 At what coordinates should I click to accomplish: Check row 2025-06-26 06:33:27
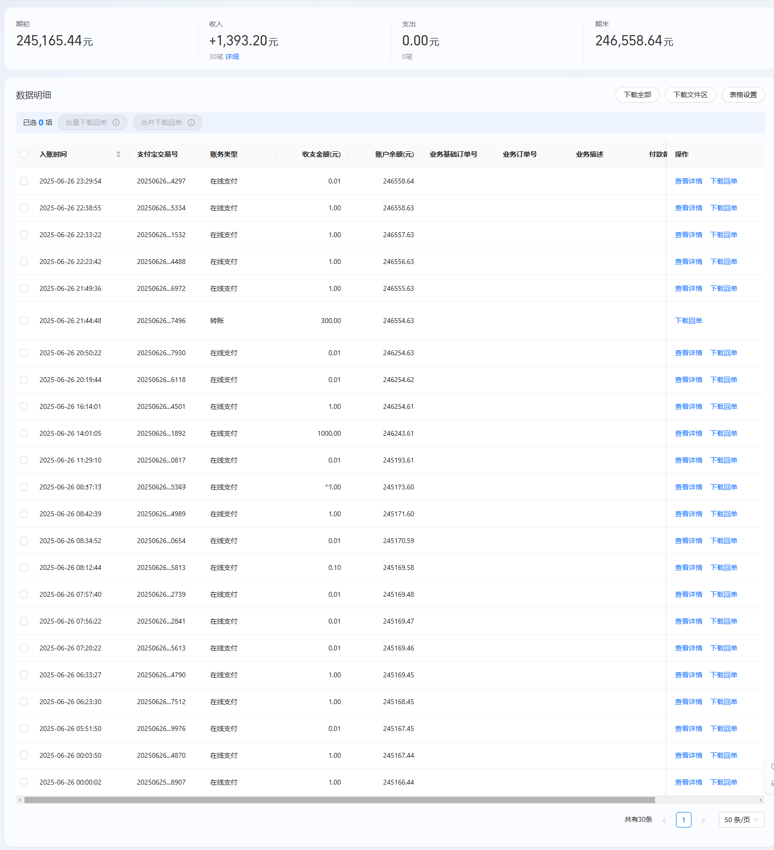(x=24, y=675)
